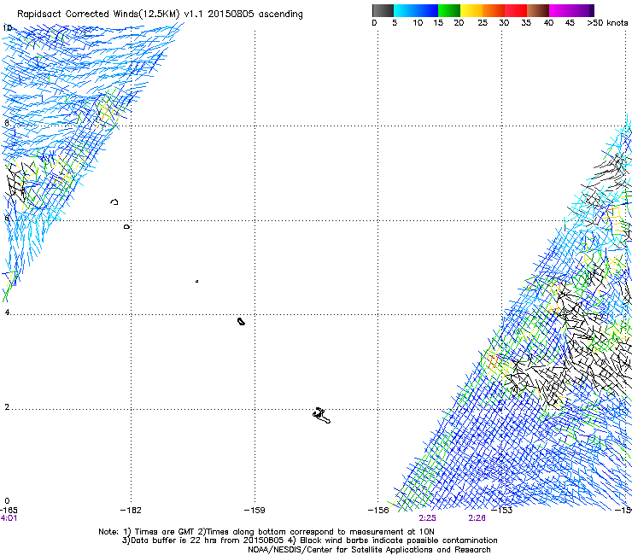This screenshot has width=632, height=555.
Task: Click the title text 'Rapidscat Corrected Winds(12.5KM)'
Action: point(98,15)
